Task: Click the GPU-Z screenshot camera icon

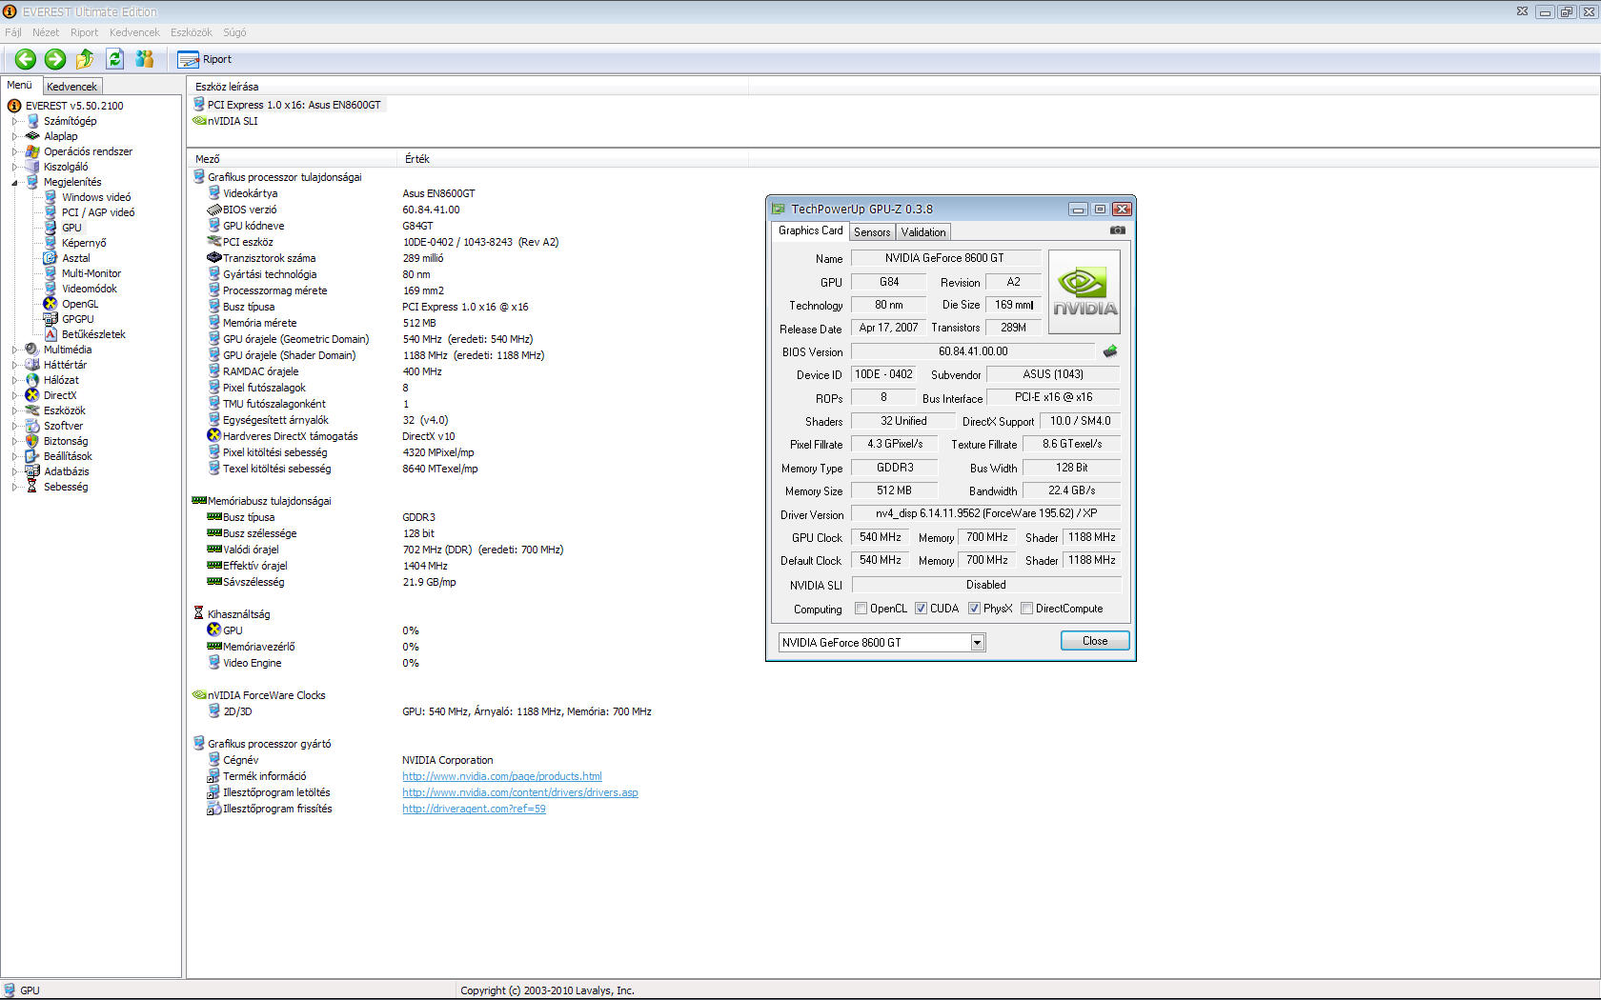Action: coord(1118,230)
